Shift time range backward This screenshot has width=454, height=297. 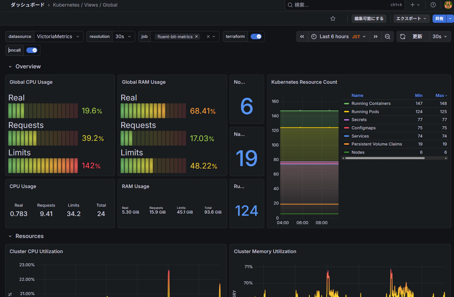click(302, 37)
